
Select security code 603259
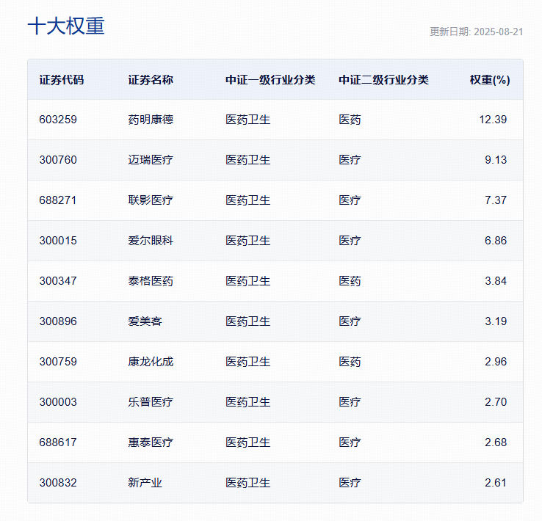coord(58,120)
